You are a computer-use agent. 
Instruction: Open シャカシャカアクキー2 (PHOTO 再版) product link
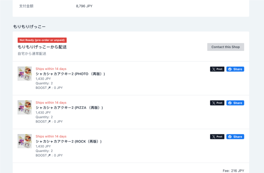pyautogui.click(x=70, y=74)
